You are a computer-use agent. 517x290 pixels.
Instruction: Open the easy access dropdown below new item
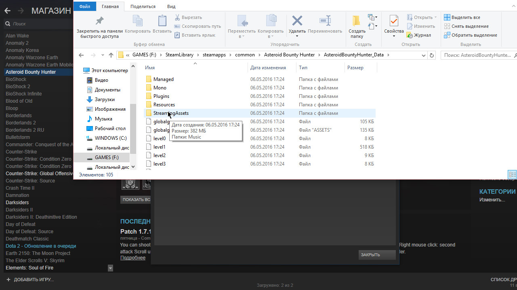click(372, 26)
